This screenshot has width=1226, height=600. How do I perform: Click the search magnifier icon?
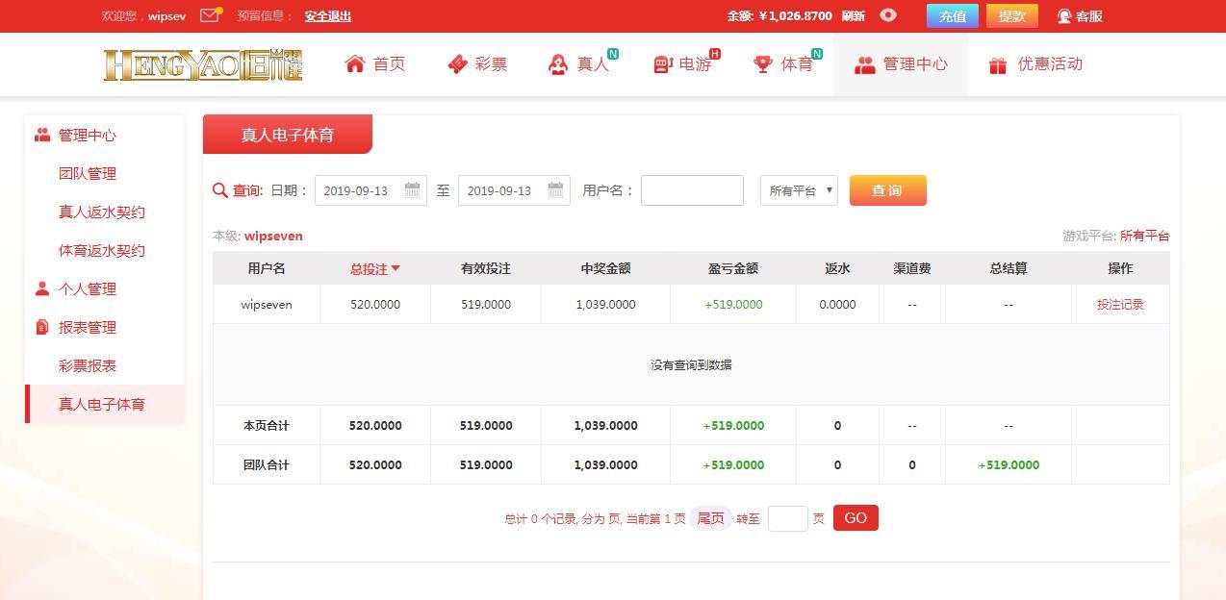(x=220, y=190)
